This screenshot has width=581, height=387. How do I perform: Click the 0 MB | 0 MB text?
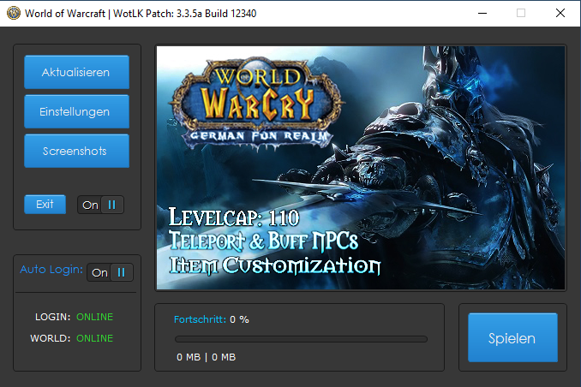coord(206,357)
